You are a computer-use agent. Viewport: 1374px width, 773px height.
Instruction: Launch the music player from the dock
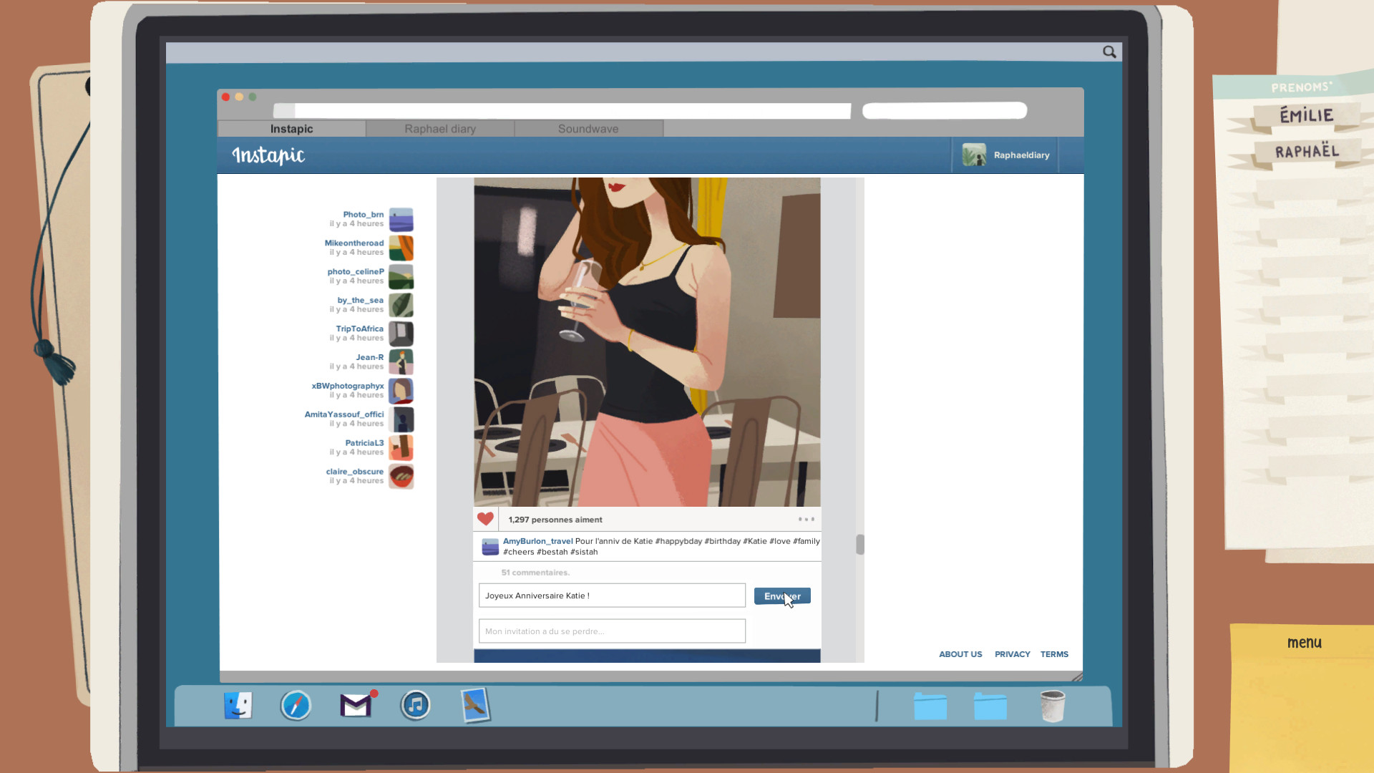pos(415,705)
